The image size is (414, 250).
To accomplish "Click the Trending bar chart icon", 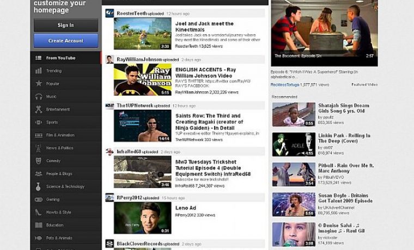I will (39, 71).
